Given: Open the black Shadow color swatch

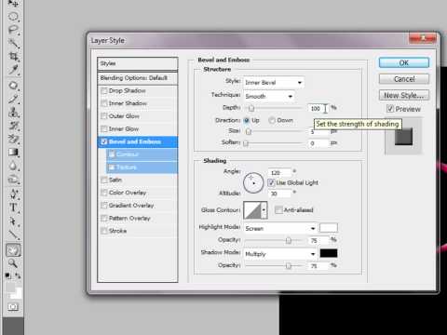Looking at the screenshot, I should pos(329,253).
